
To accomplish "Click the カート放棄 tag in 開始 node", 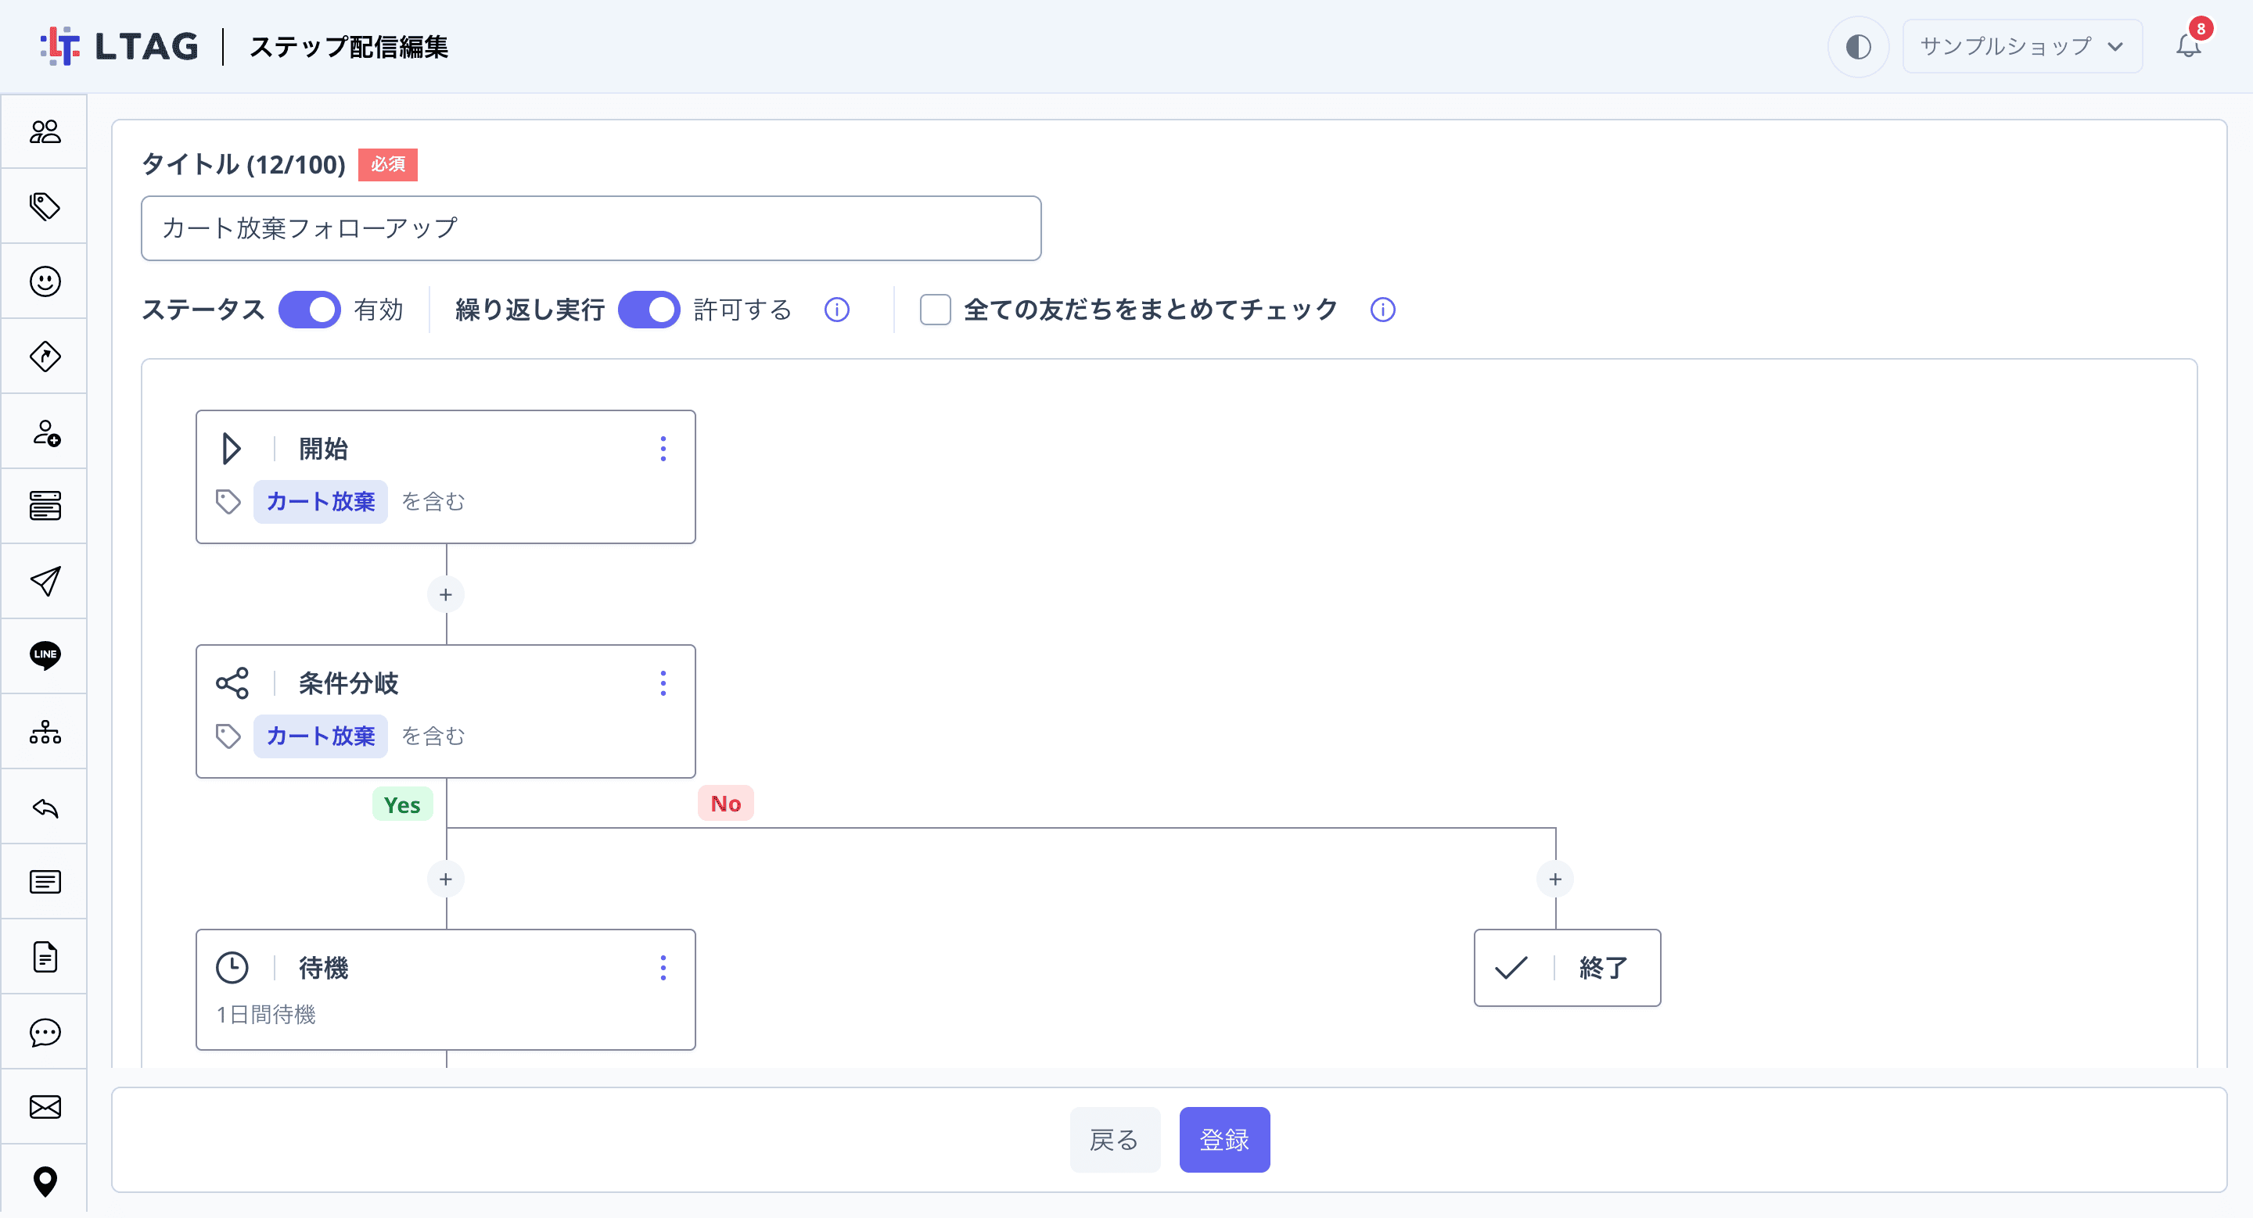I will click(x=320, y=502).
